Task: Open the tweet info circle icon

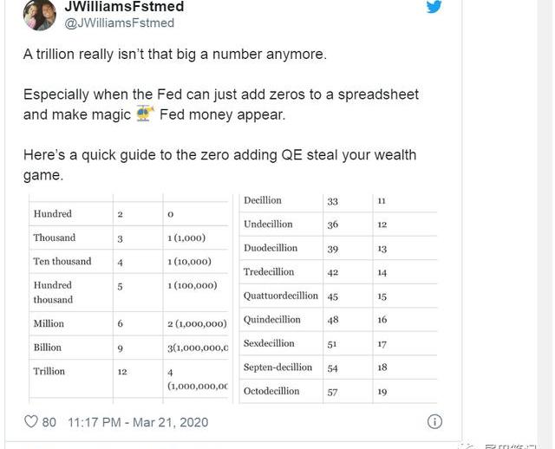Action: point(434,422)
